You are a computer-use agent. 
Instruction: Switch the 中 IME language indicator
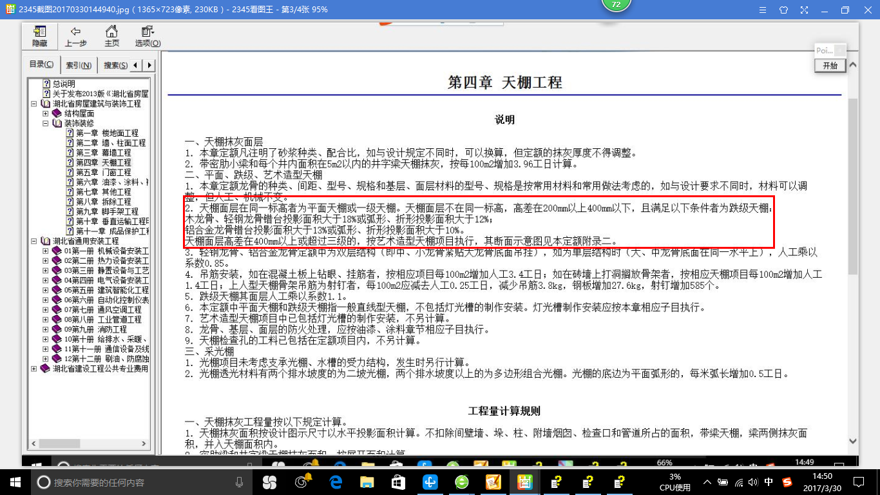(x=769, y=481)
